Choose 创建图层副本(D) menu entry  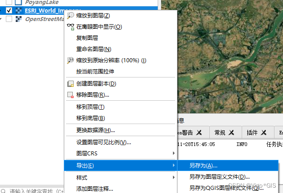[x=121, y=84]
